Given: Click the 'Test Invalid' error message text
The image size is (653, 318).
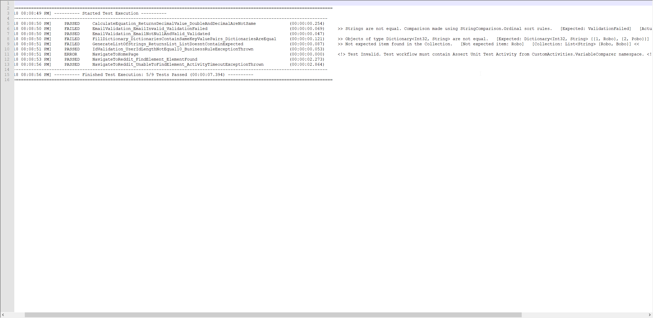Looking at the screenshot, I should point(364,54).
